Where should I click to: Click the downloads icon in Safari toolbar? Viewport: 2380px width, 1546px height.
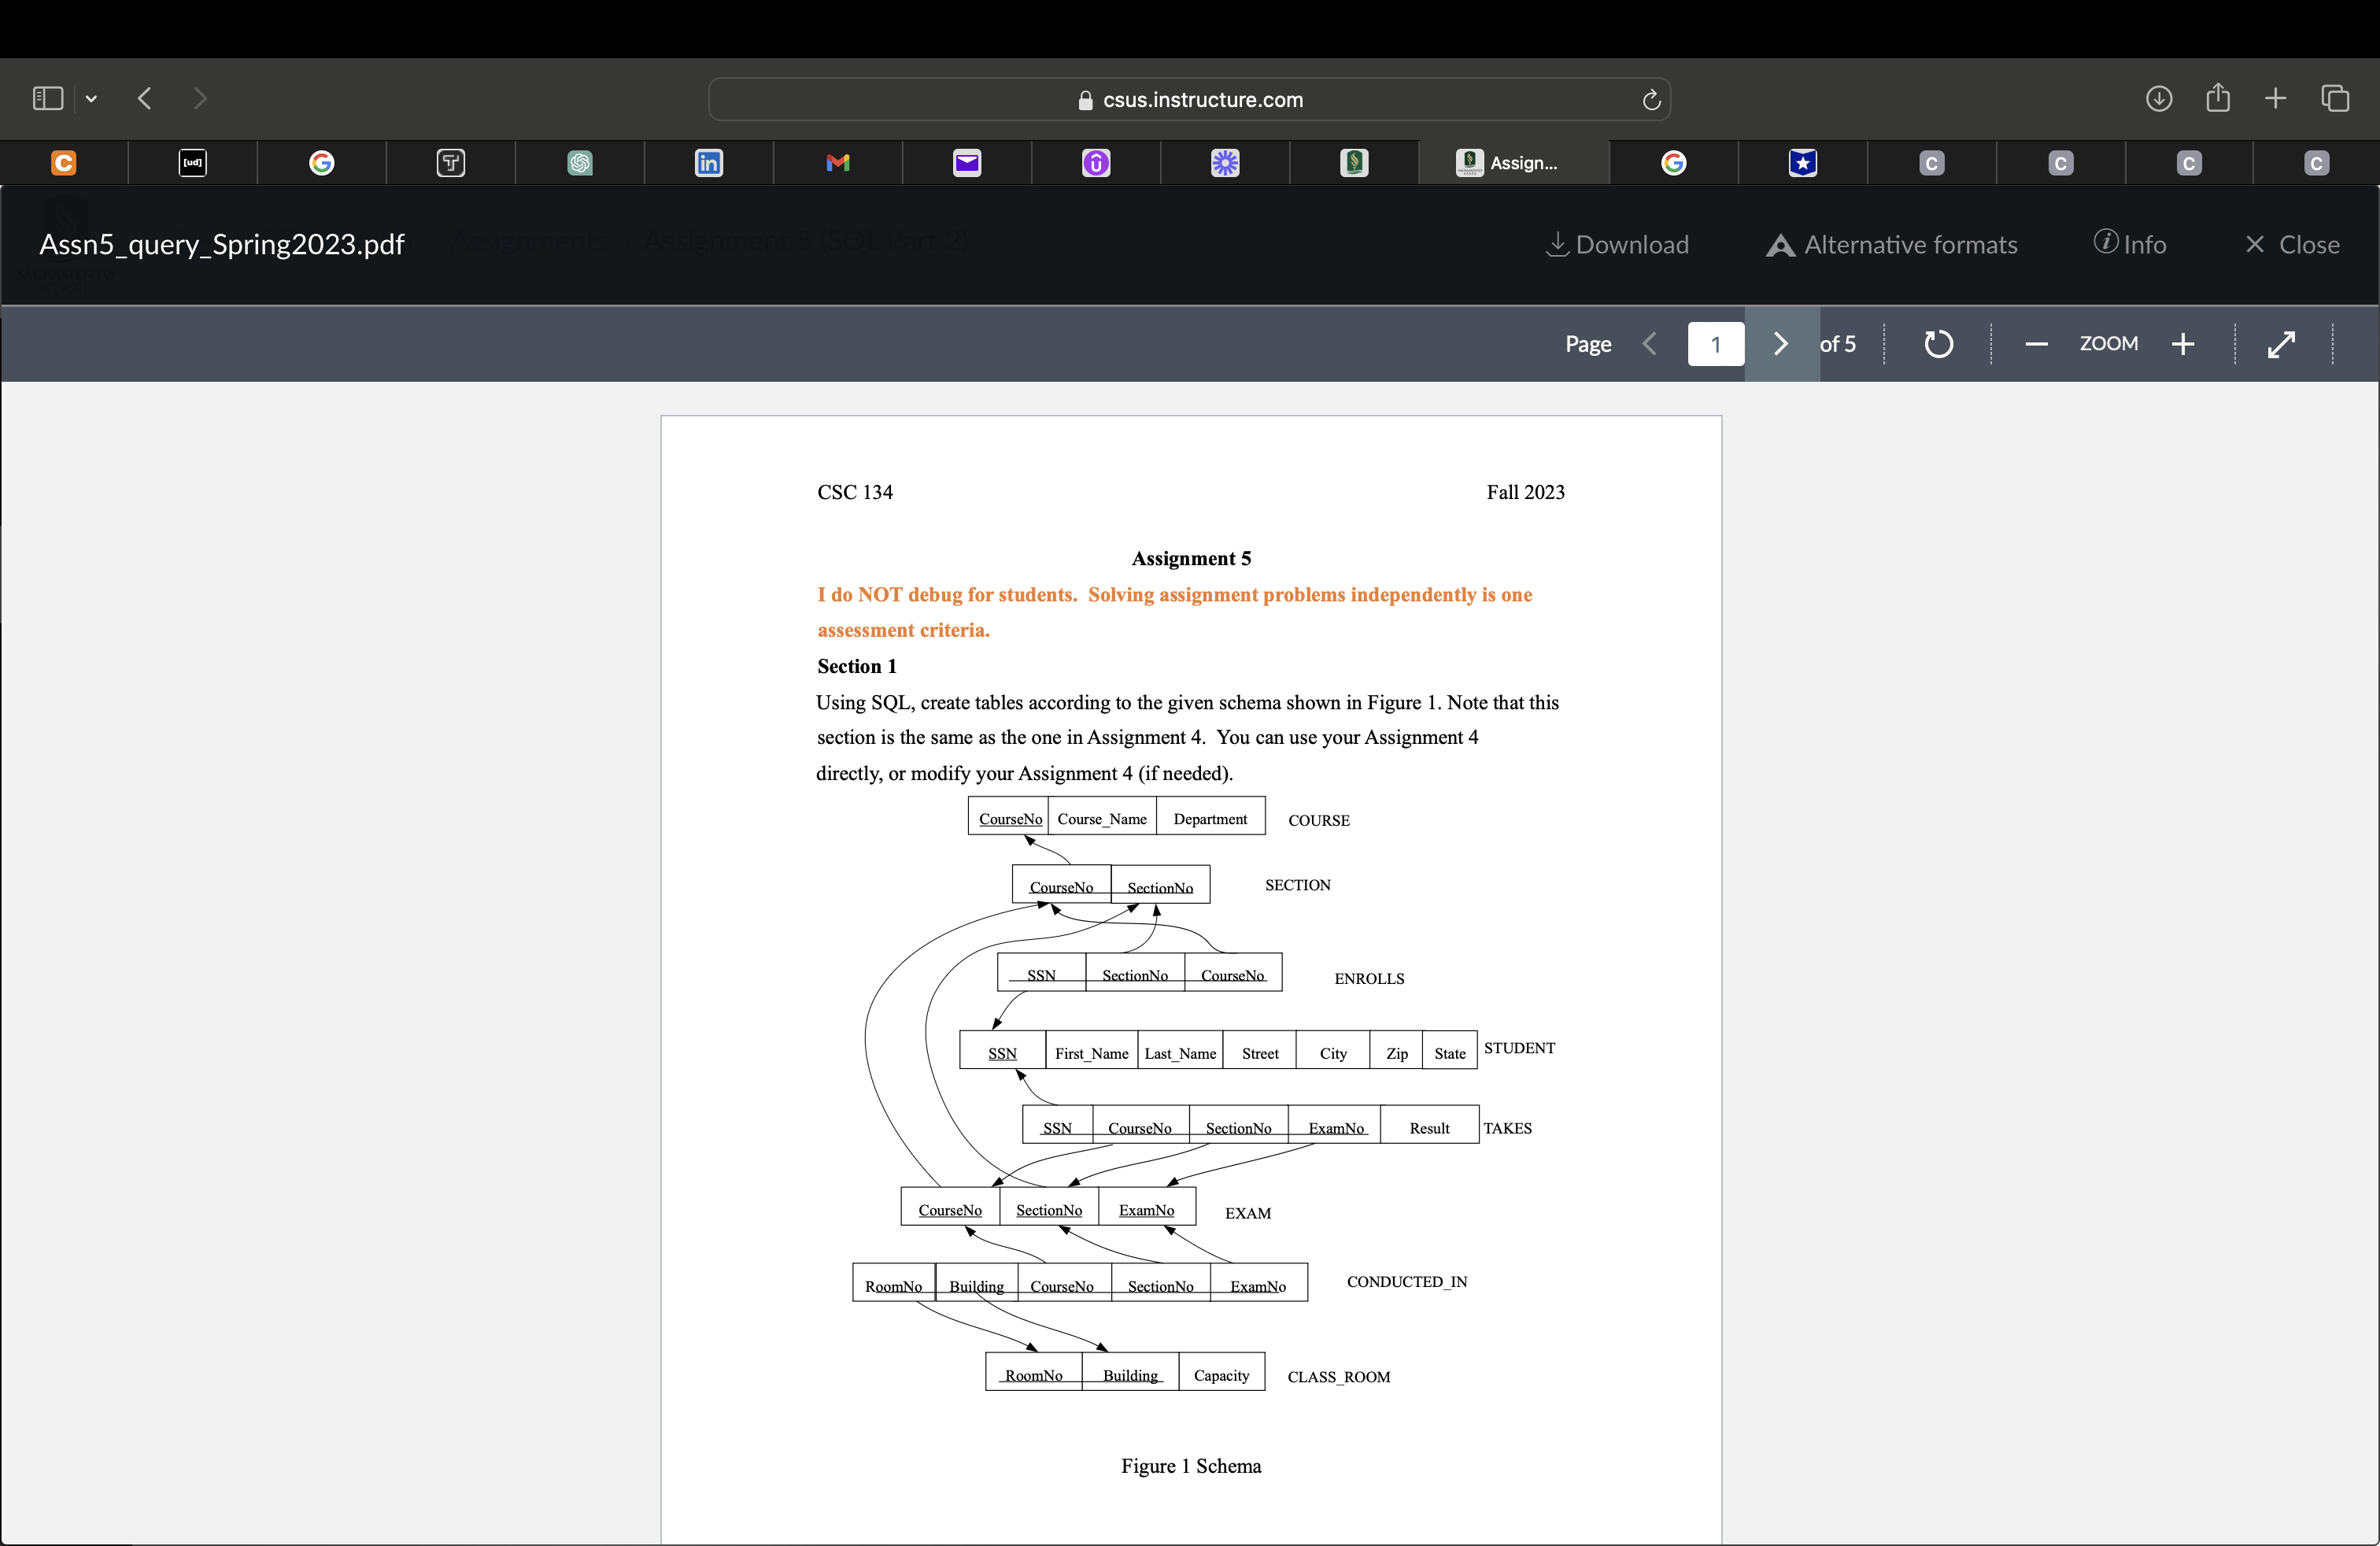(2158, 98)
